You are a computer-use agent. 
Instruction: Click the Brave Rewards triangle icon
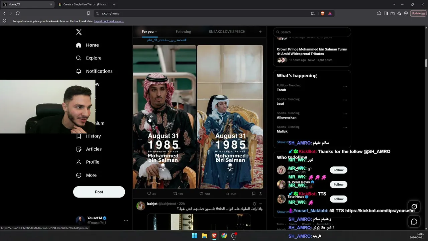(x=330, y=13)
